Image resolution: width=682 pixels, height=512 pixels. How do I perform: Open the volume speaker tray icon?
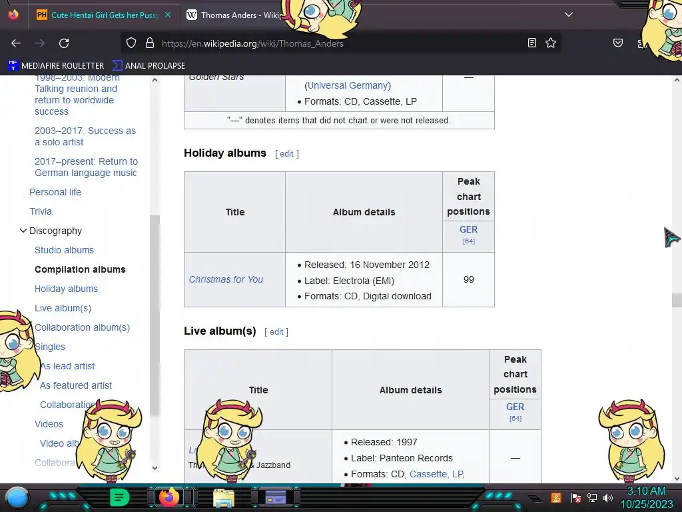(608, 497)
